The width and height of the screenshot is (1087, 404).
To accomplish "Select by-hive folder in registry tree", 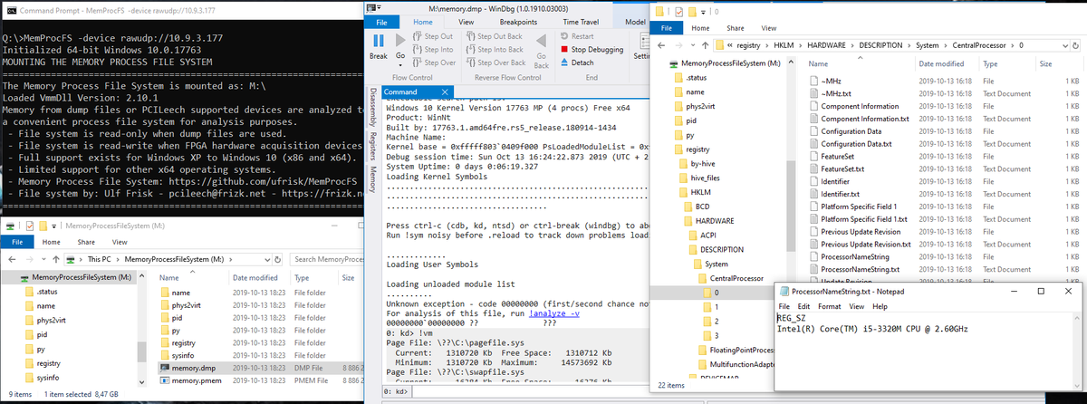I will 696,164.
